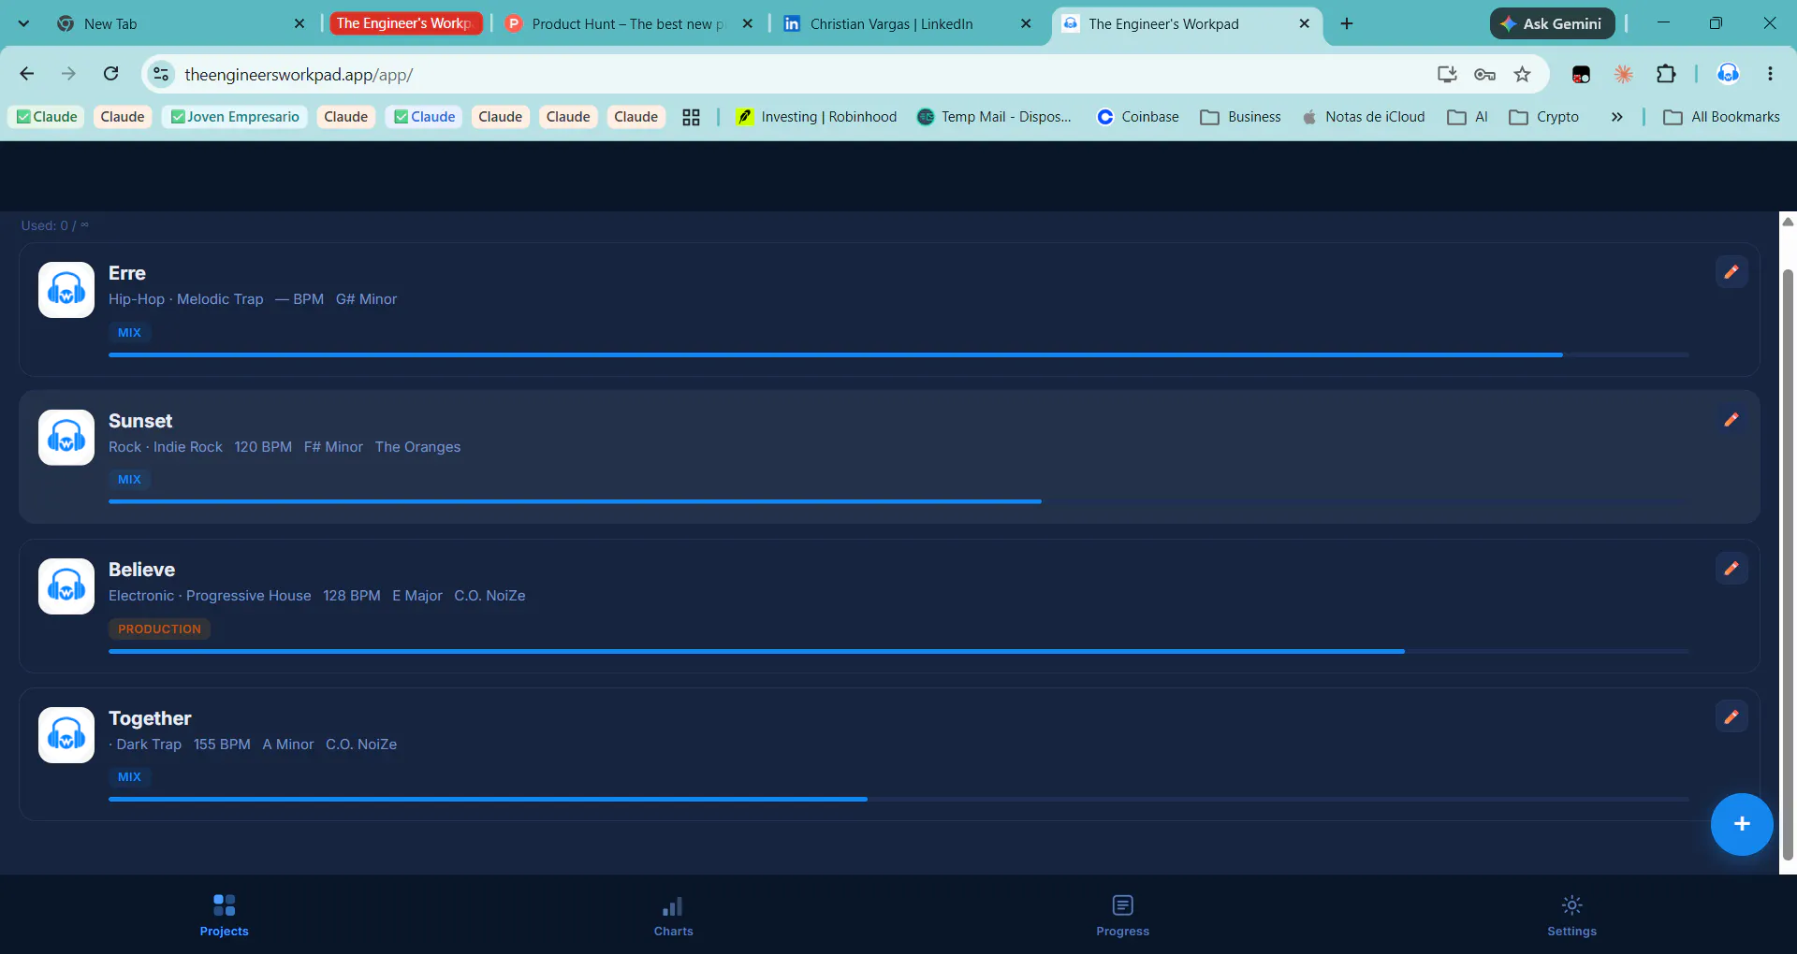
Task: Open the tab search dropdown arrow
Action: coord(23,23)
